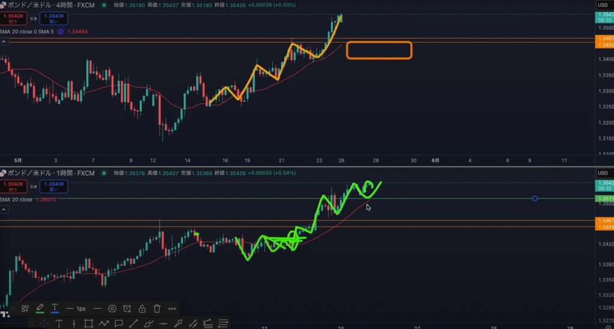This screenshot has width=614, height=329.
Task: Select the Text tool in favorites bar
Action: click(x=59, y=324)
